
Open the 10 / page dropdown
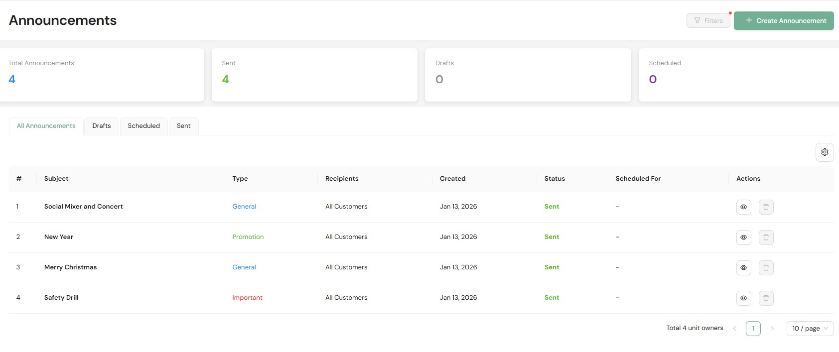(810, 329)
